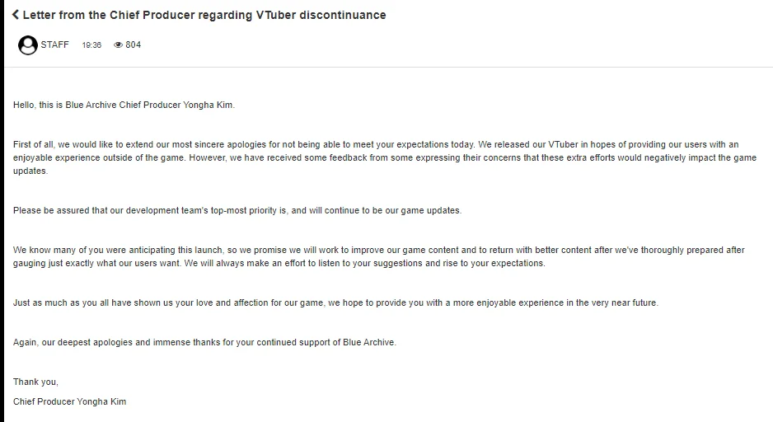Click the greeting line from Yongha Kim

point(124,105)
